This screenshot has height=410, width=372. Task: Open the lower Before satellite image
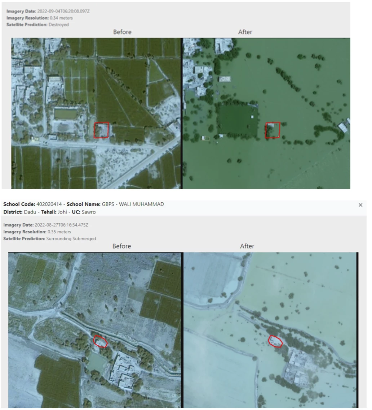pos(94,330)
